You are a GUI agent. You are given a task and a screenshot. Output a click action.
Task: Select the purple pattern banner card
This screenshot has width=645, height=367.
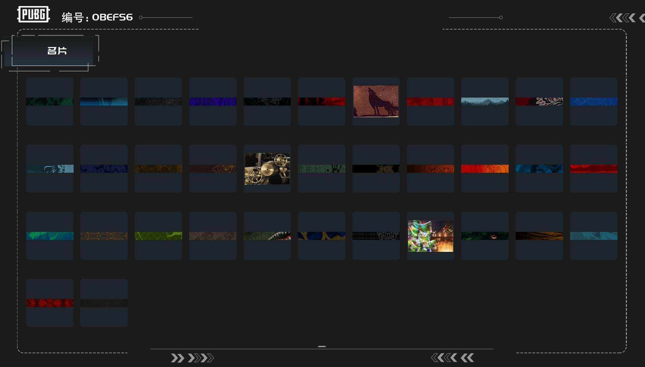[213, 101]
